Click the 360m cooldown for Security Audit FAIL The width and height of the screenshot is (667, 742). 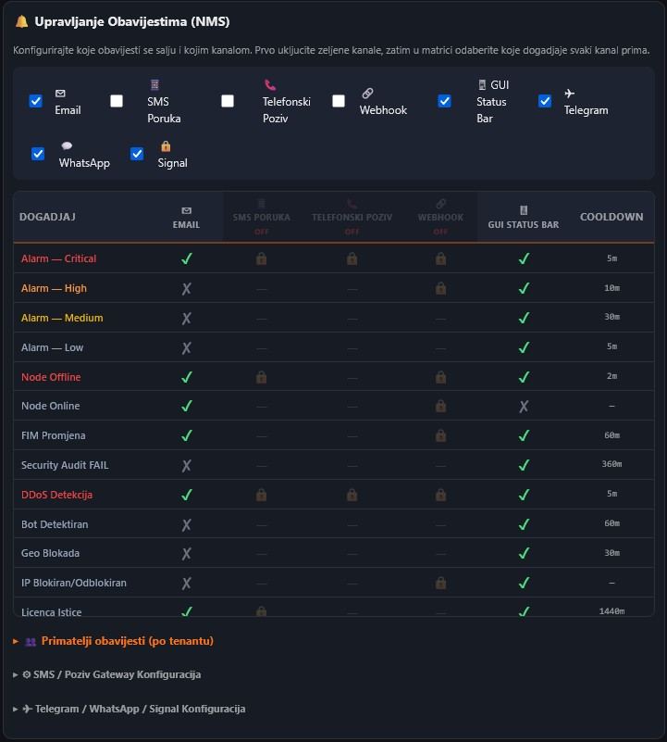click(611, 465)
